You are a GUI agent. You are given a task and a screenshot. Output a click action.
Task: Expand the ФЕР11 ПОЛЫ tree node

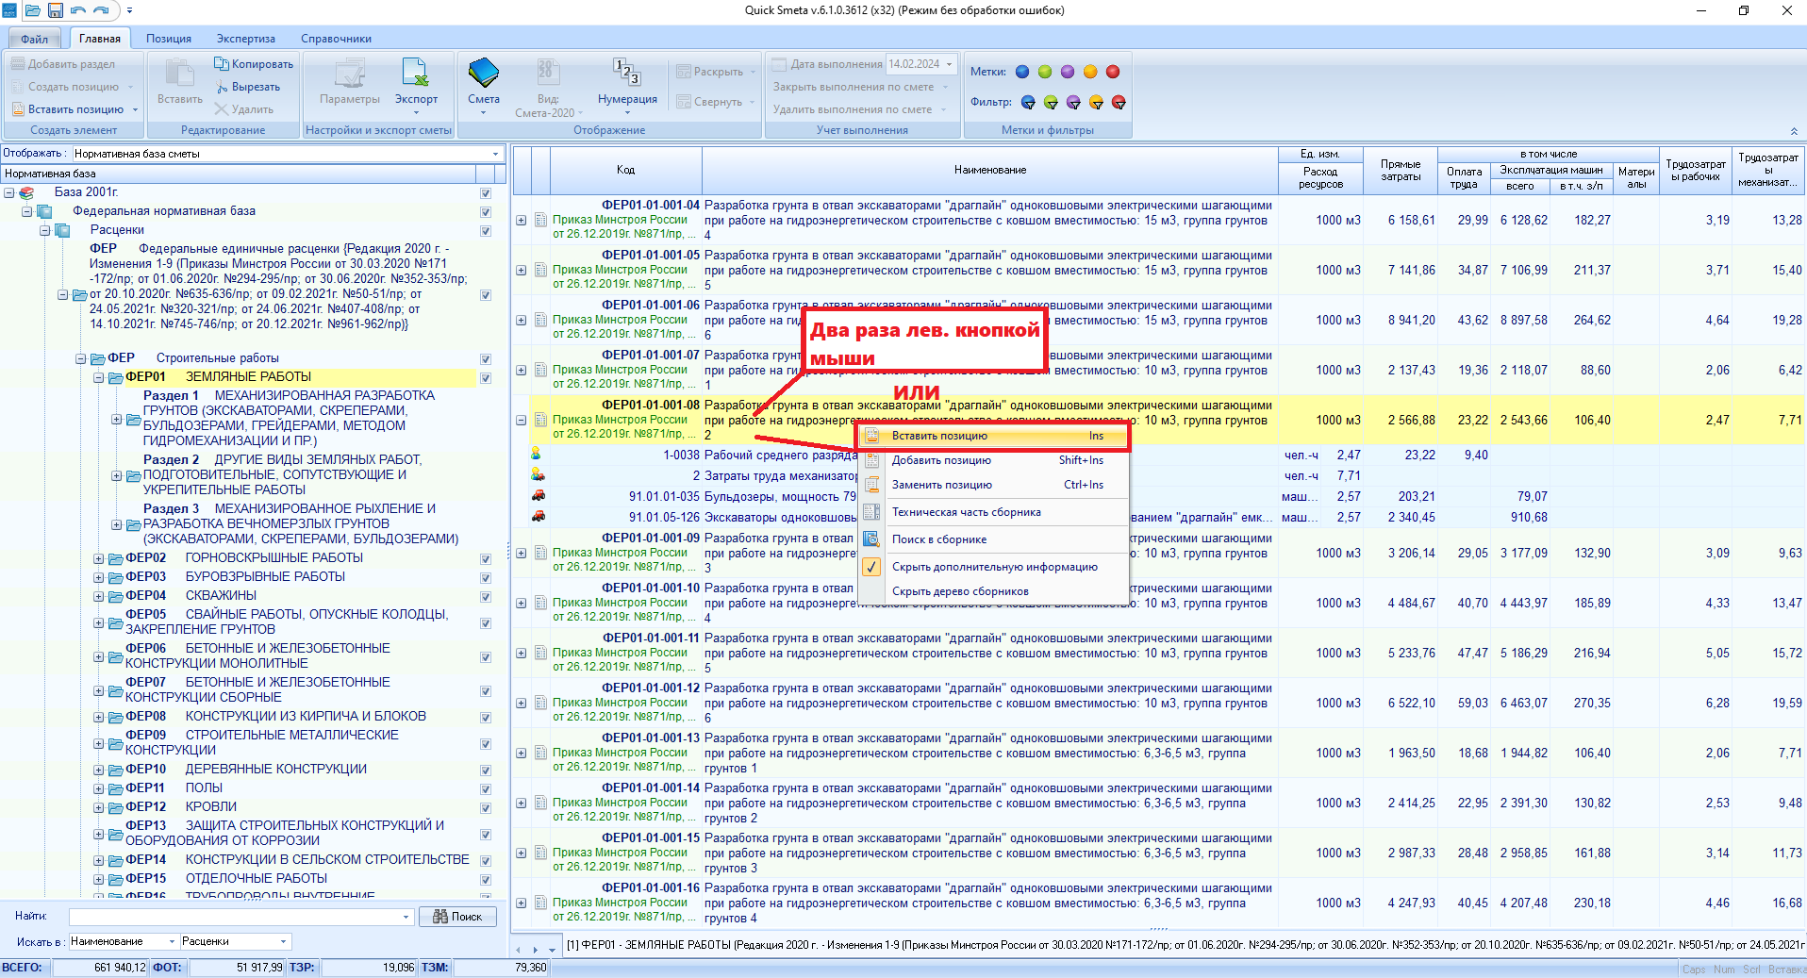98,788
